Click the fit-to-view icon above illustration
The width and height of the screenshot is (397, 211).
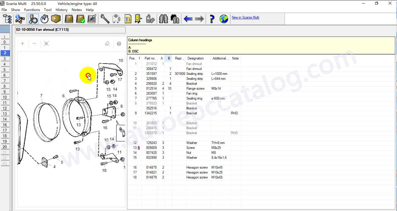[46, 44]
